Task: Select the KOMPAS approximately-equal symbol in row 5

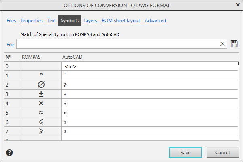Action: coord(41,113)
